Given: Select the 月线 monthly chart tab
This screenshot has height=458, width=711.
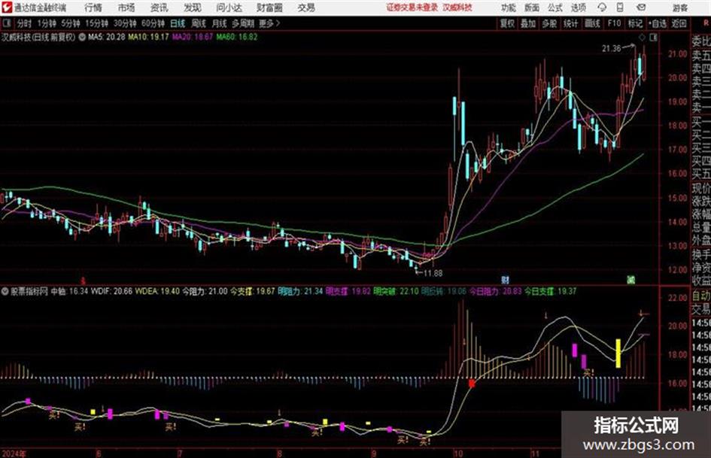Looking at the screenshot, I should click(220, 23).
